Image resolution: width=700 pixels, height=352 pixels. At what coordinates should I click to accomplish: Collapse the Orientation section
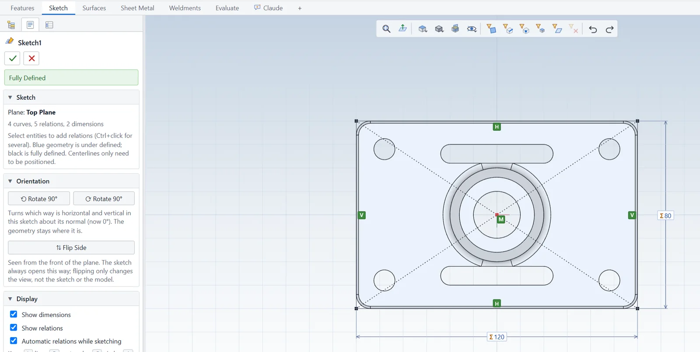click(10, 181)
